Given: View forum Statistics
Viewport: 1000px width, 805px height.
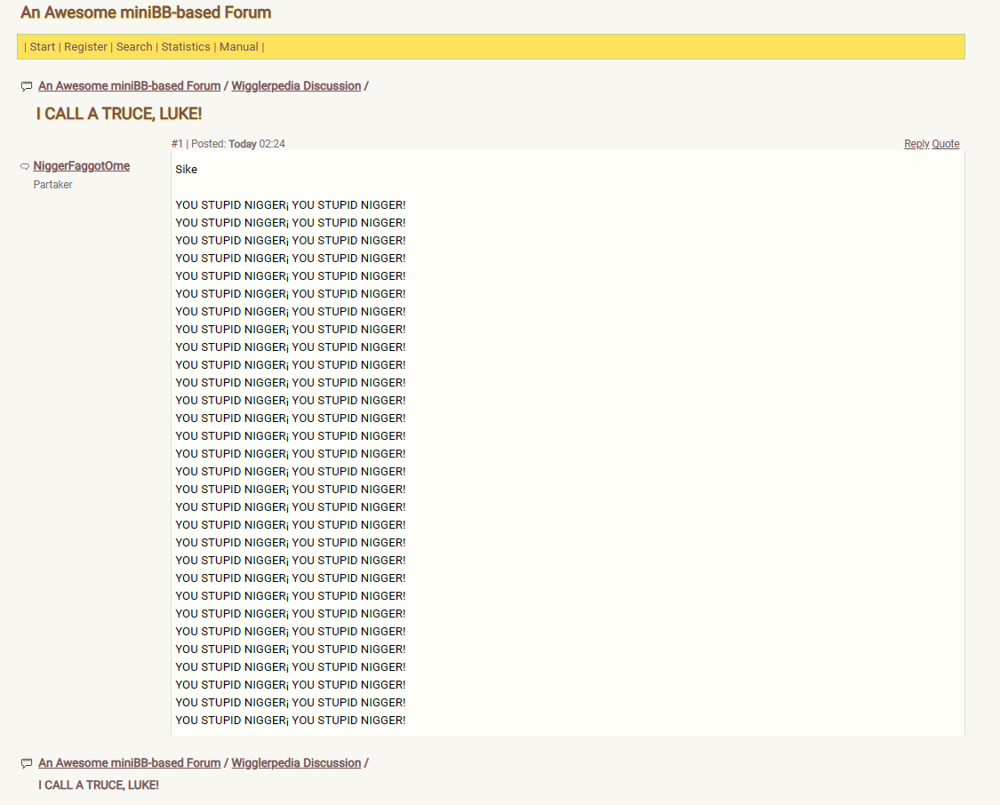Looking at the screenshot, I should (x=186, y=46).
